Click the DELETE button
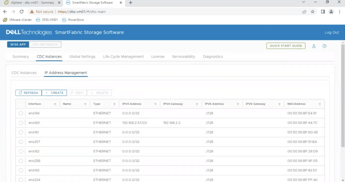 pyautogui.click(x=99, y=93)
